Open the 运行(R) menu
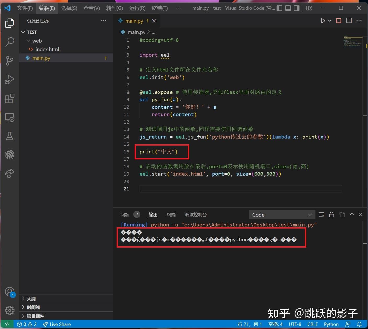This screenshot has width=368, height=329. 137,8
